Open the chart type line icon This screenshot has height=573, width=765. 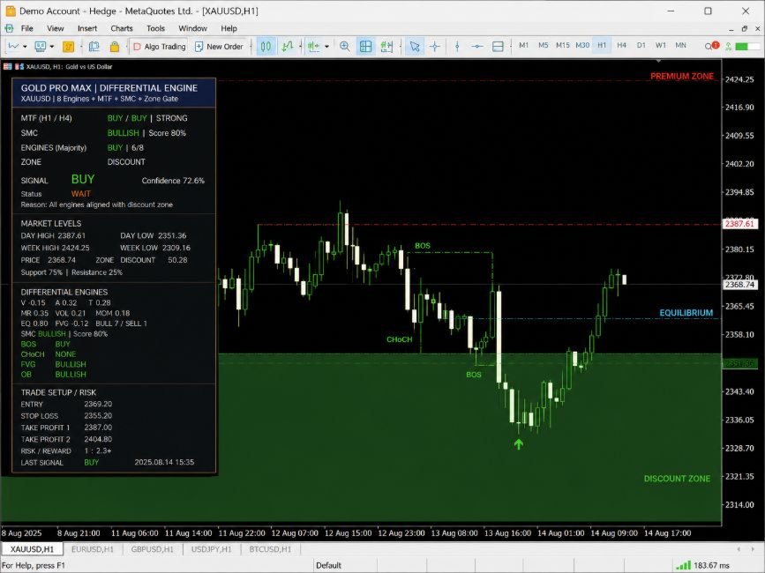(13, 47)
